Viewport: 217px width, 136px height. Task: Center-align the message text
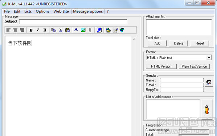[x=15, y=30]
